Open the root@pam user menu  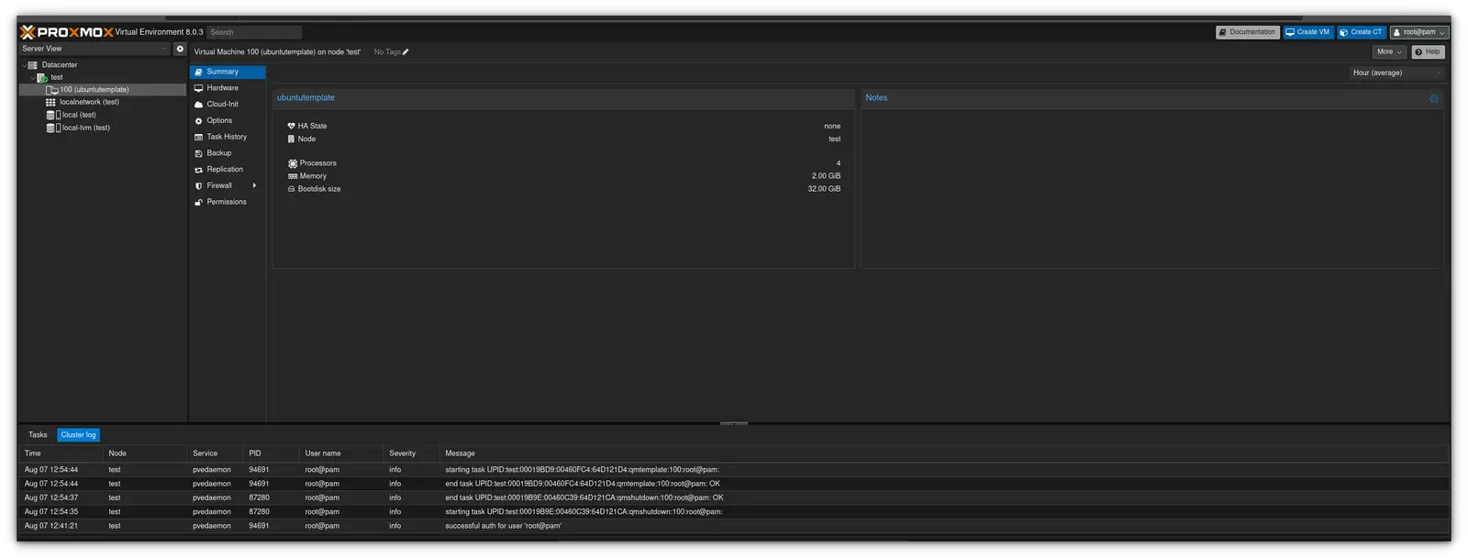pos(1418,32)
